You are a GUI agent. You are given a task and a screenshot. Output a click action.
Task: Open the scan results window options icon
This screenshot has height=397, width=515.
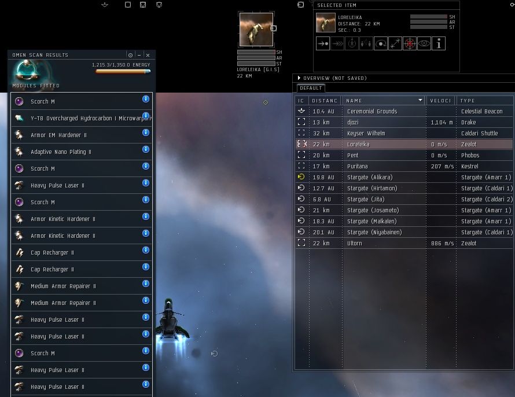(130, 55)
